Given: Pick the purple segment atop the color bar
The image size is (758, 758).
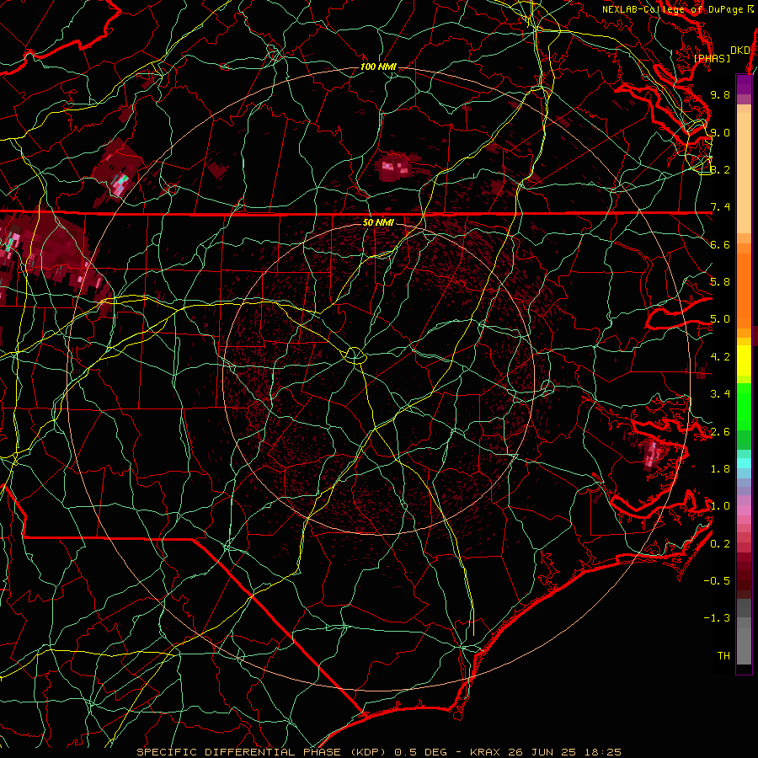Looking at the screenshot, I should (x=744, y=84).
